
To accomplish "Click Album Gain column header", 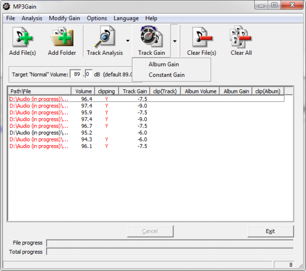I will click(236, 91).
